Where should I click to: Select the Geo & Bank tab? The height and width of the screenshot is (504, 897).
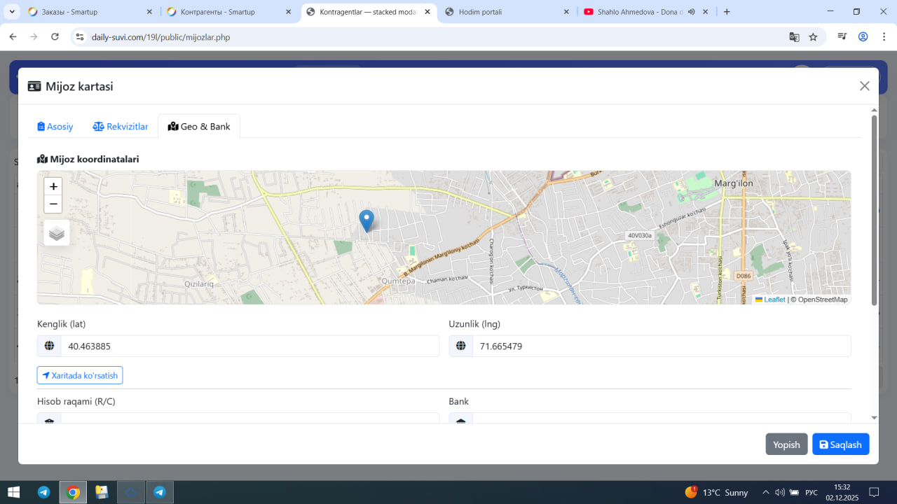coord(199,127)
